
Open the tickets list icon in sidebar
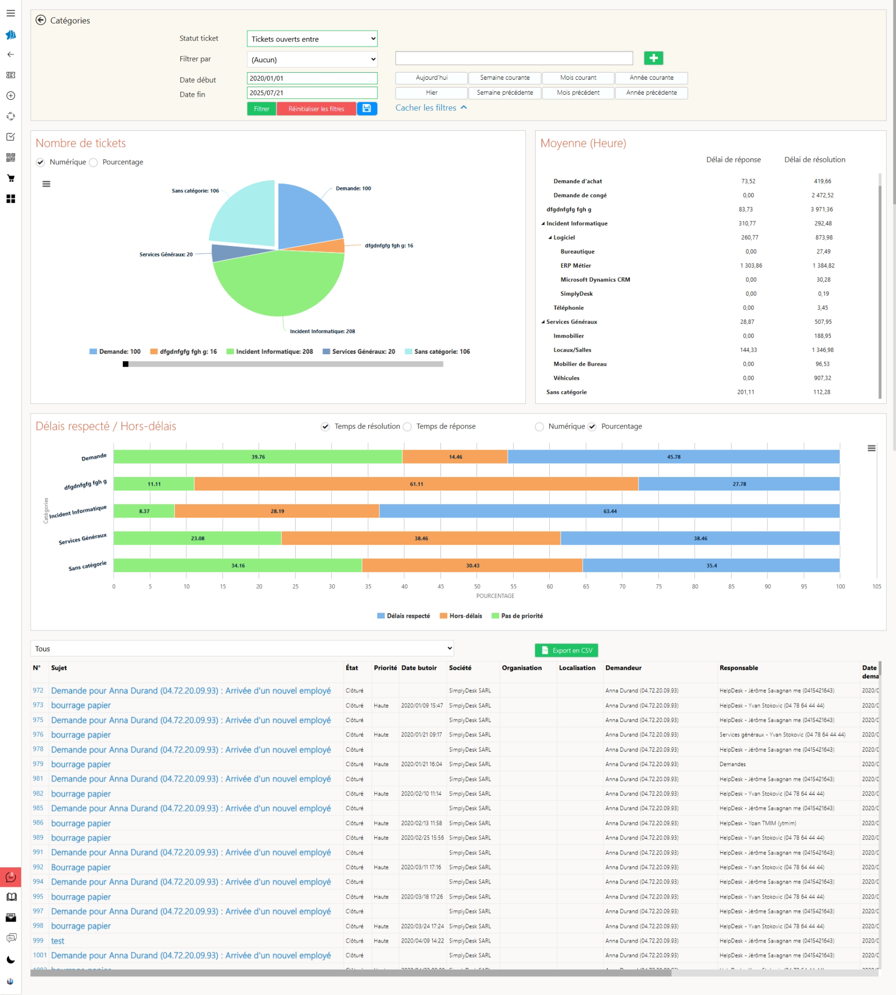[x=11, y=75]
